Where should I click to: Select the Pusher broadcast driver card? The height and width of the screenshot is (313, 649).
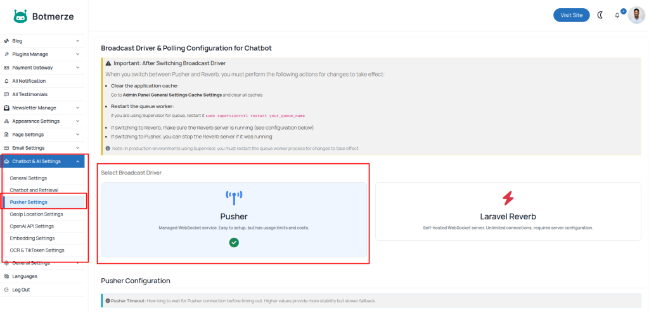[x=234, y=219]
